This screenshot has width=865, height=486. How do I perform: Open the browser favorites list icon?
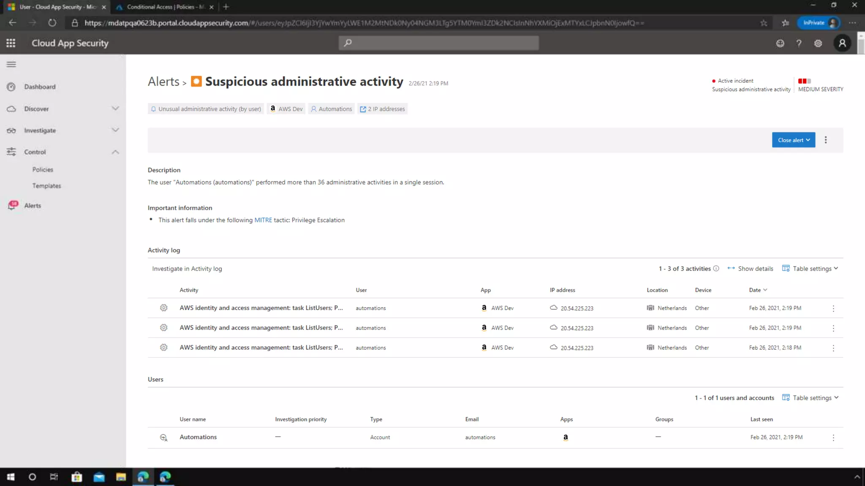tap(785, 23)
